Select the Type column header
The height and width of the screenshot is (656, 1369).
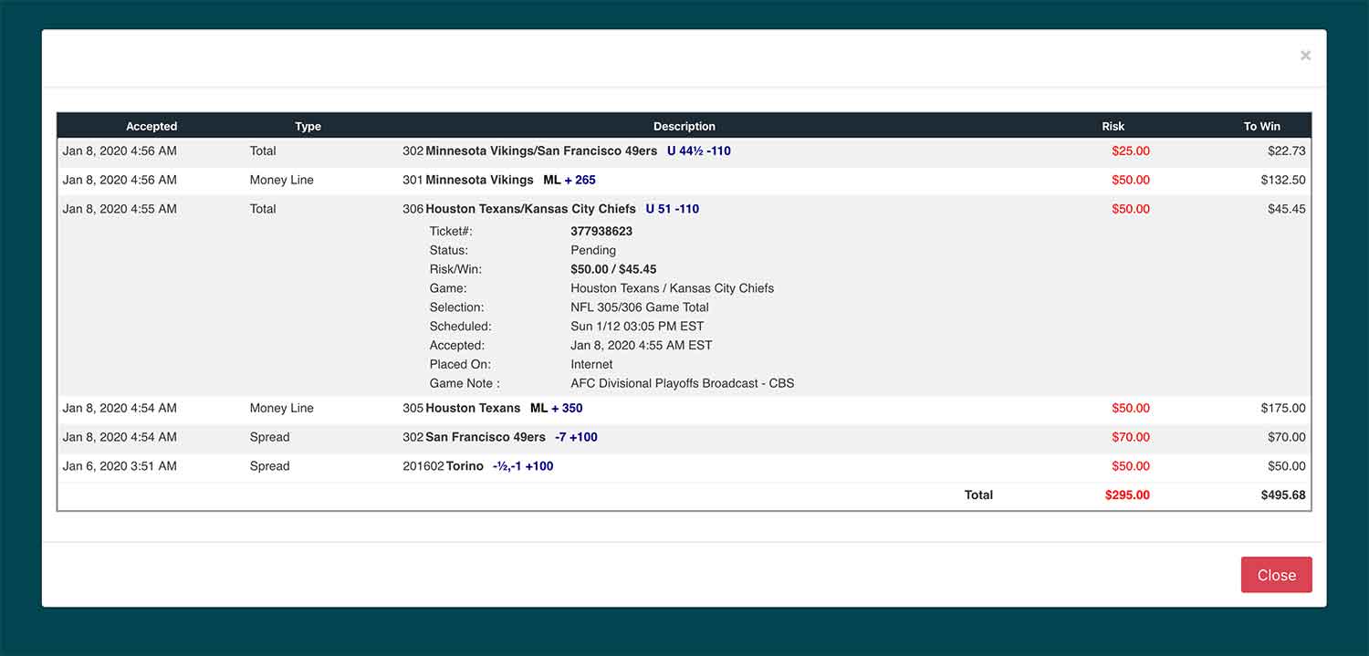click(x=308, y=126)
